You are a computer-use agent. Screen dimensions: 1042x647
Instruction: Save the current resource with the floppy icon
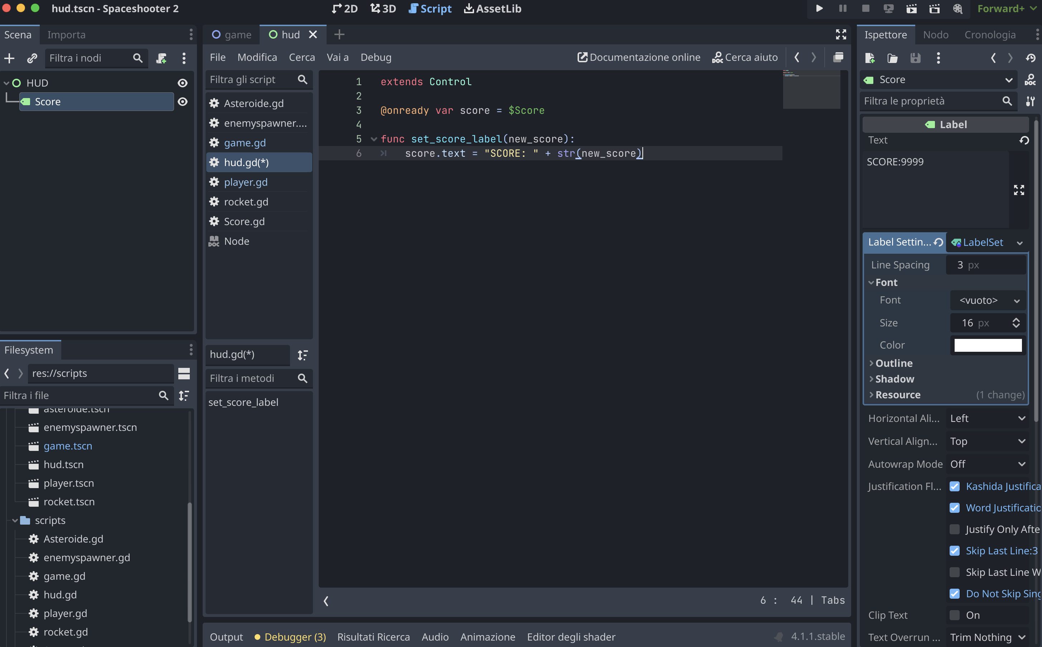(916, 58)
